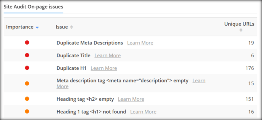The height and width of the screenshot is (120, 262).
Task: Click the red importance dot for Duplicate Meta Descriptions
Action: [27, 43]
